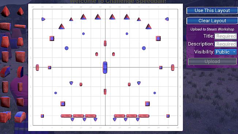Viewport: 238px width, 134px height.
Task: Select the large blue center cylinder on grid
Action: point(105,67)
